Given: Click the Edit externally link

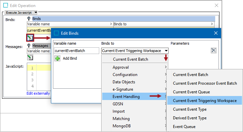Looking at the screenshot, I should pos(38,93).
